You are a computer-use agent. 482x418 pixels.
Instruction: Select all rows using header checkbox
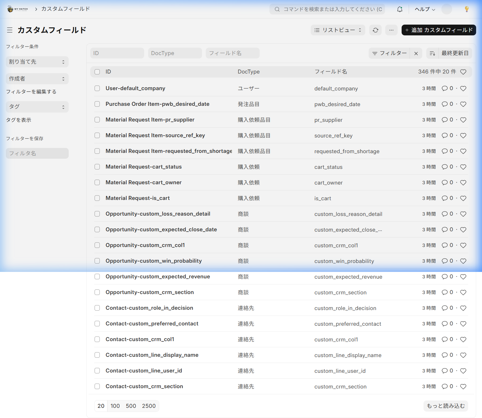pyautogui.click(x=97, y=72)
